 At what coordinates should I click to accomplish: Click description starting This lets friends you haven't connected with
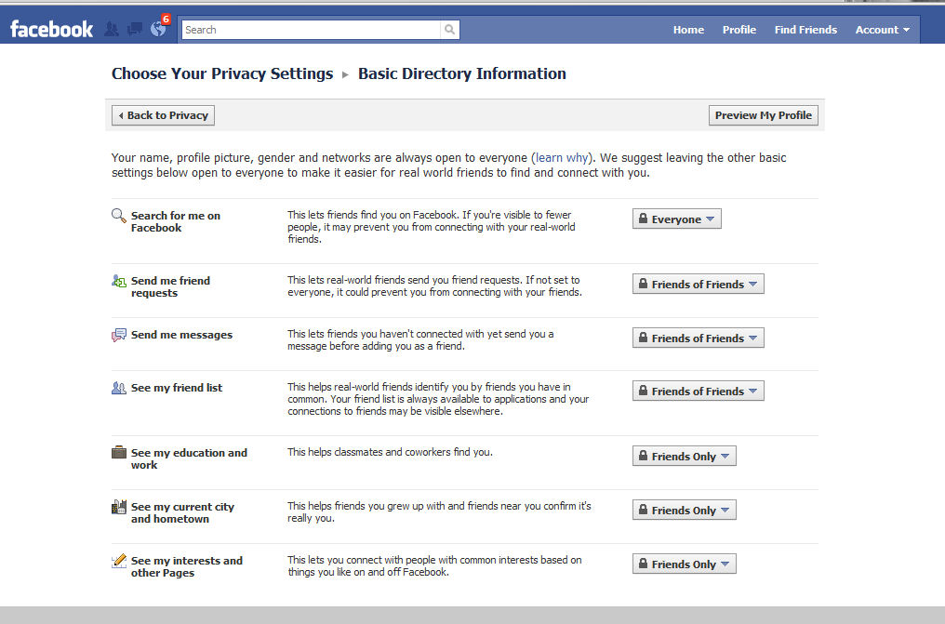(420, 339)
